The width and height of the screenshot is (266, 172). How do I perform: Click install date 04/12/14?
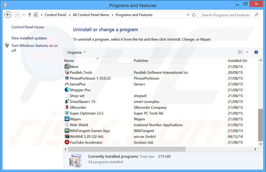pos(235,136)
